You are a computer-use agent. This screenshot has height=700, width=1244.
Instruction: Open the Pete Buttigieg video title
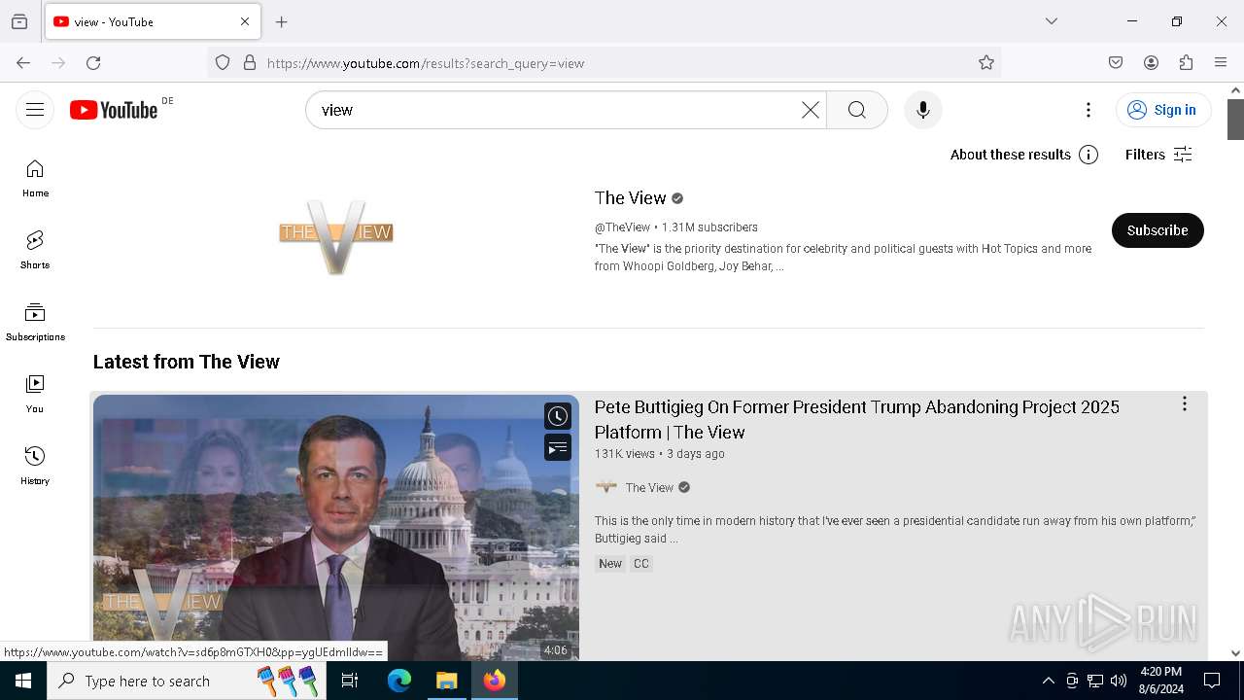857,419
